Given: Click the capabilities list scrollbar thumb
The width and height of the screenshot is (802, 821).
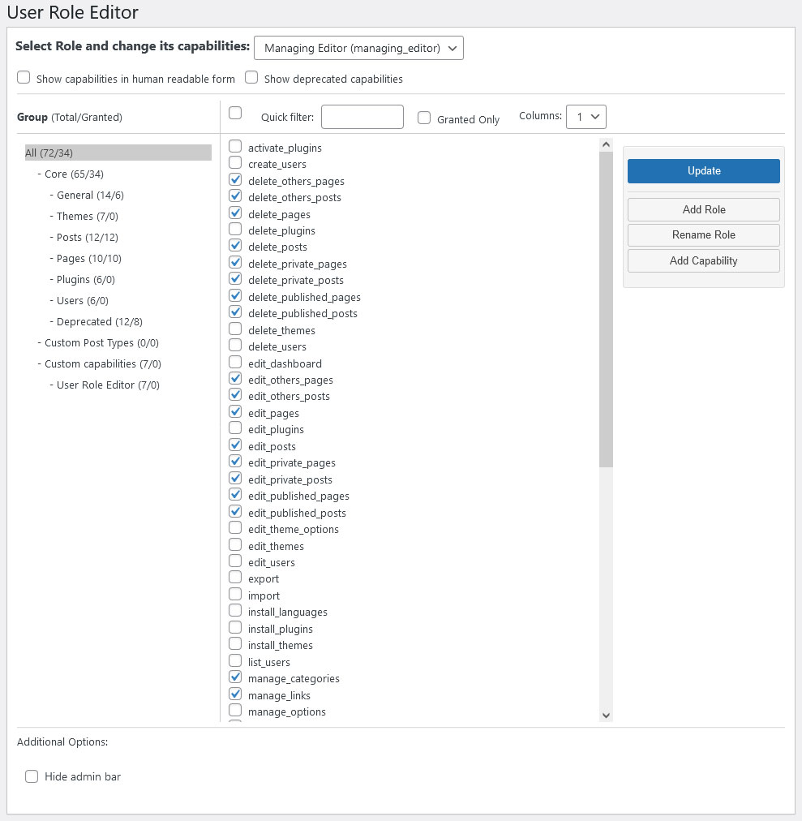Looking at the screenshot, I should click(x=606, y=309).
